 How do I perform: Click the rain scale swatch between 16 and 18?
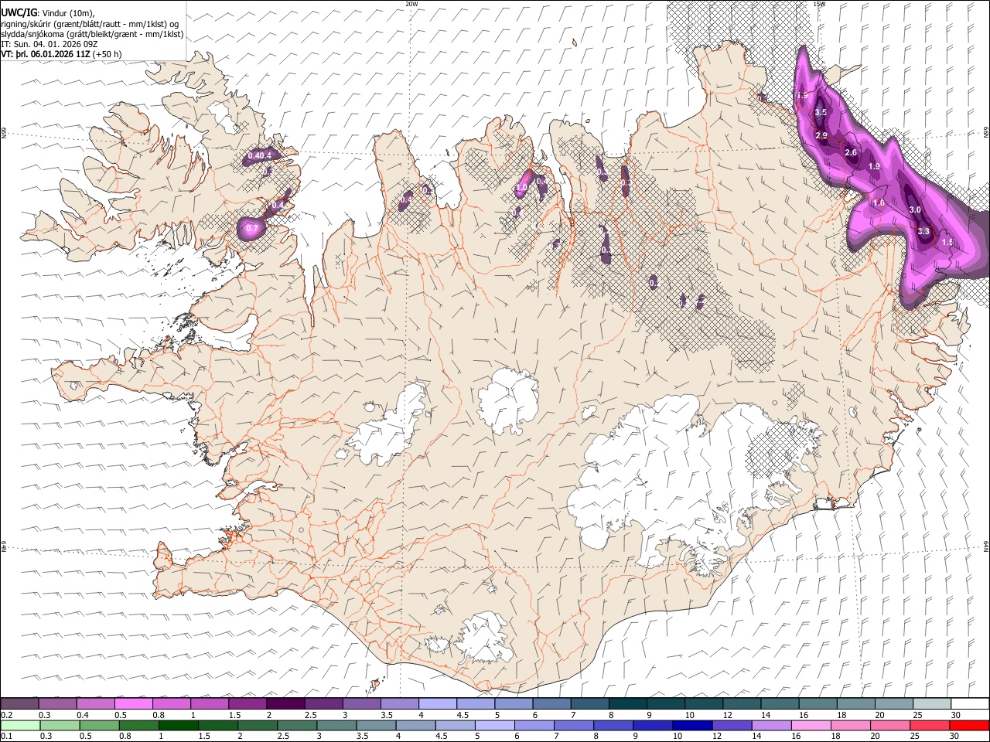(x=811, y=725)
